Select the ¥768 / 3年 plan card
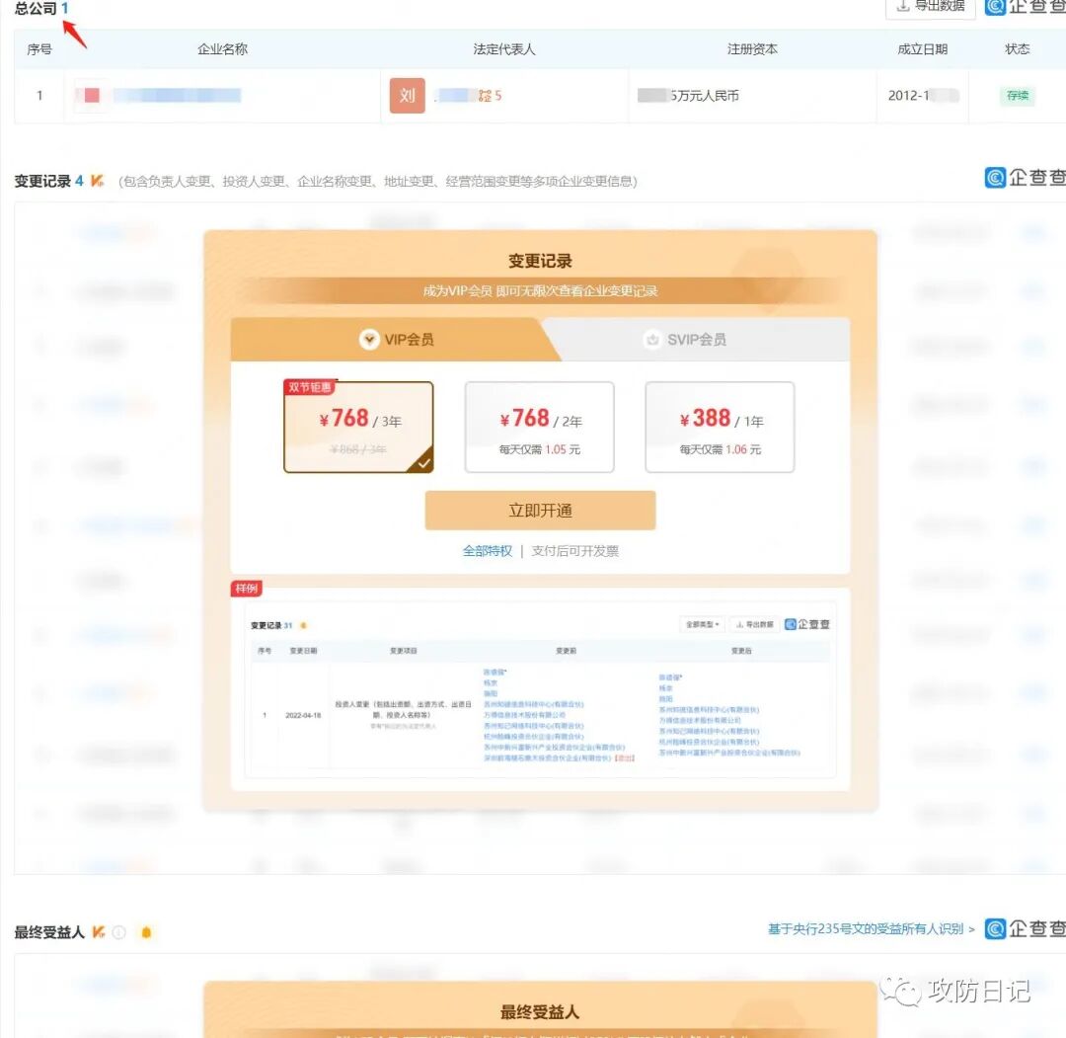The width and height of the screenshot is (1066, 1038). [x=358, y=428]
